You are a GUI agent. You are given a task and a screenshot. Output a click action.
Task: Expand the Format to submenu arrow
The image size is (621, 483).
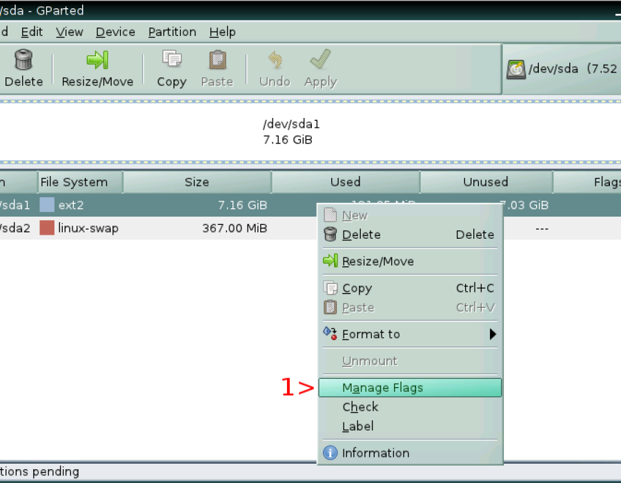[492, 334]
